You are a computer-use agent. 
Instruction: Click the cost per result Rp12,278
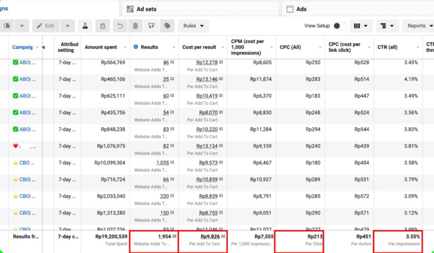click(207, 62)
